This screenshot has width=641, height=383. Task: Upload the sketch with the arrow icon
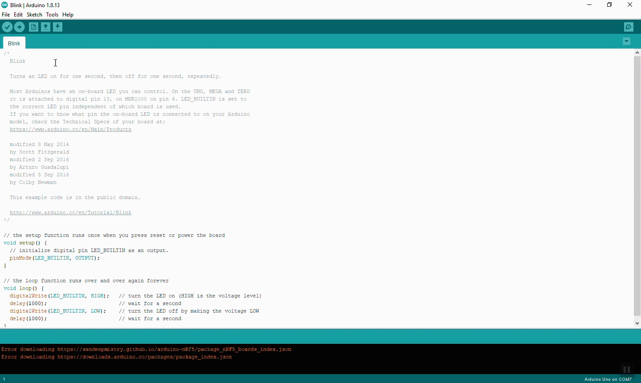pyautogui.click(x=20, y=27)
